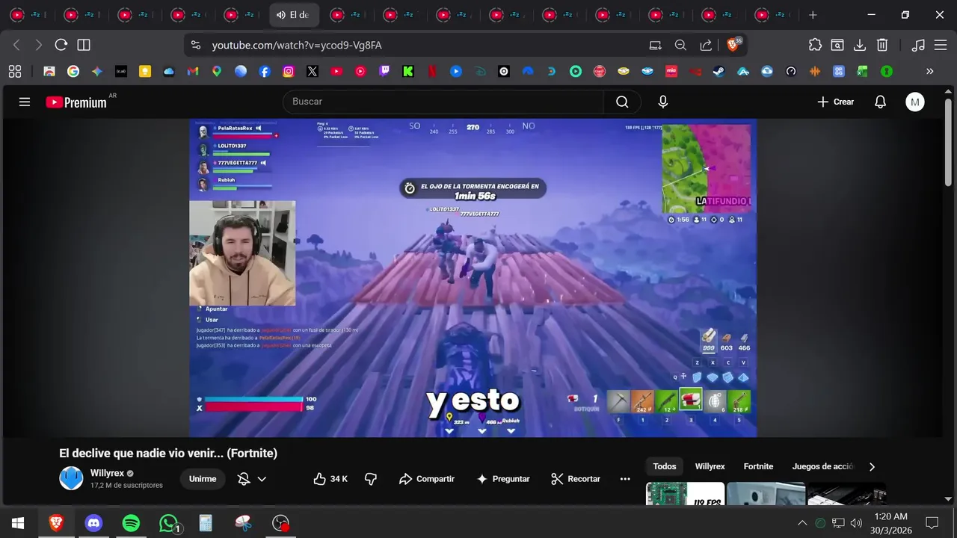Open Steam bookmark
The height and width of the screenshot is (538, 957).
pos(719,72)
